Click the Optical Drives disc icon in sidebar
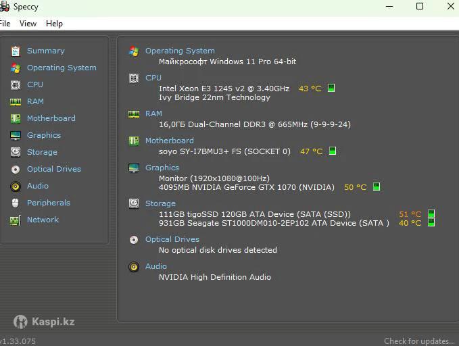459x346 pixels. [x=15, y=169]
